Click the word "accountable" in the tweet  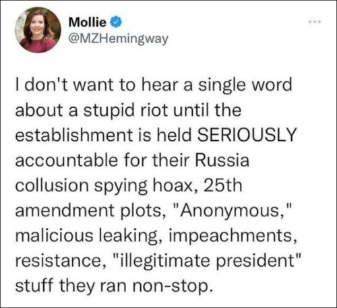pyautogui.click(x=67, y=160)
